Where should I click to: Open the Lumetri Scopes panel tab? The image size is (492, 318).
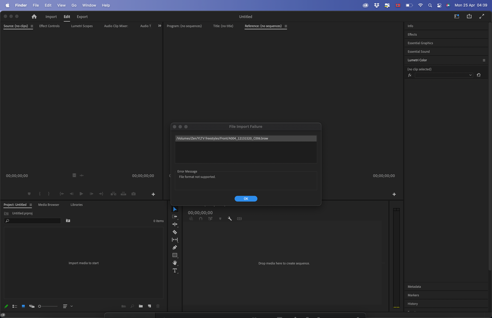click(x=82, y=26)
